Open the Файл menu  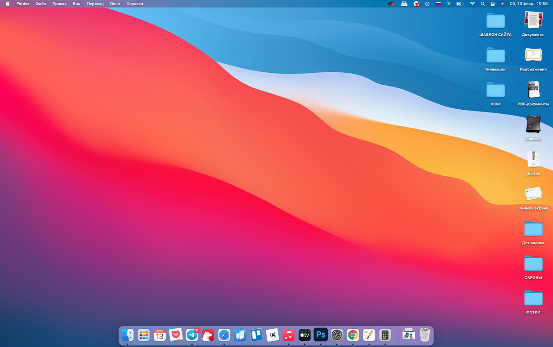(x=41, y=4)
